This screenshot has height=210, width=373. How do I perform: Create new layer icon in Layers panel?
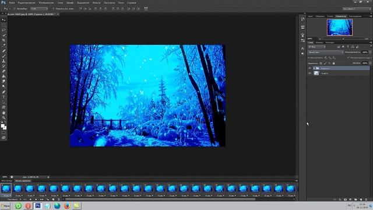click(x=361, y=199)
